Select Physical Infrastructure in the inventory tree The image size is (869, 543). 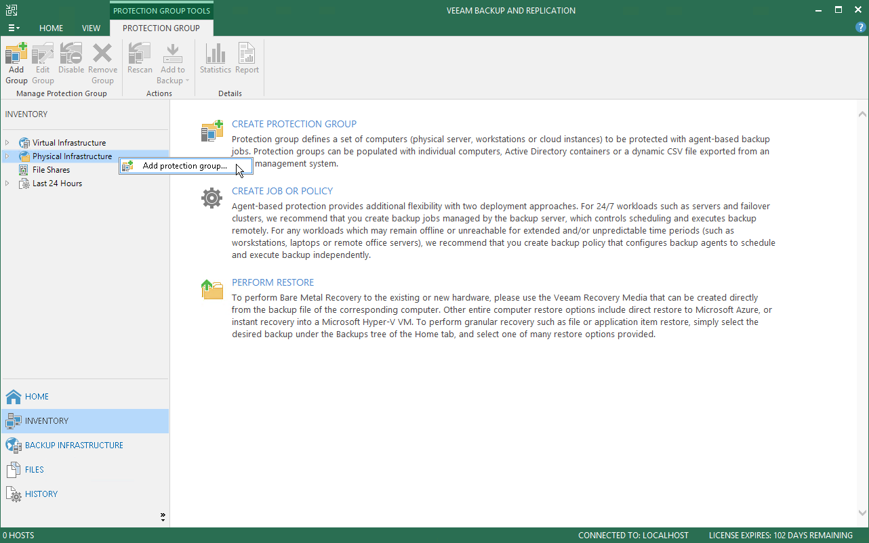tap(72, 156)
